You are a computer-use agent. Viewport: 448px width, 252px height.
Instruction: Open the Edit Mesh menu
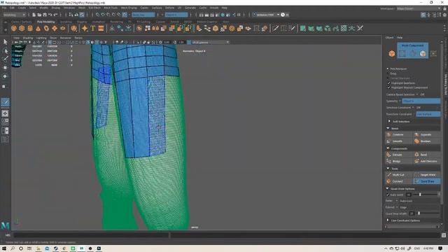94,8
